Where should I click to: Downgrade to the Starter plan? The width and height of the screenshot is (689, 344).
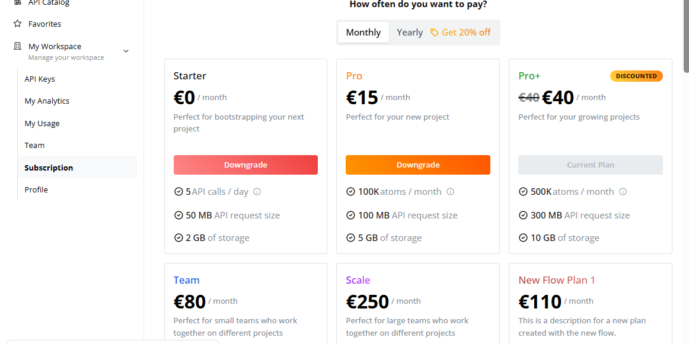tap(245, 165)
